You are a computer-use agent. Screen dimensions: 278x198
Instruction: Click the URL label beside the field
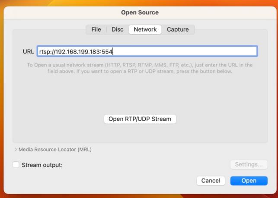28,52
